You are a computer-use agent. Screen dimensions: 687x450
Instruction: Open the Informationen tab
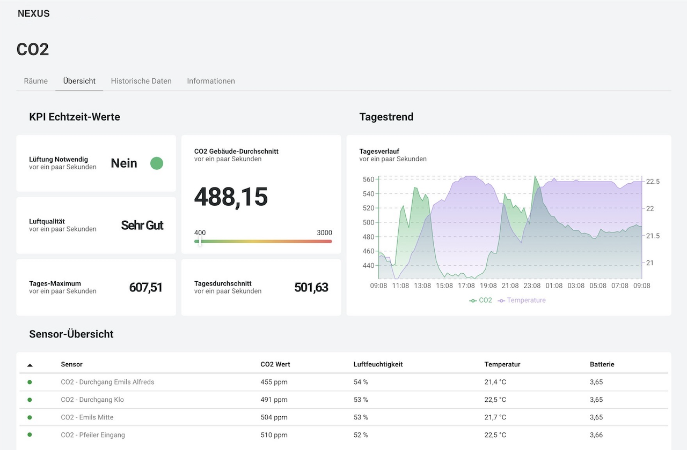point(211,81)
